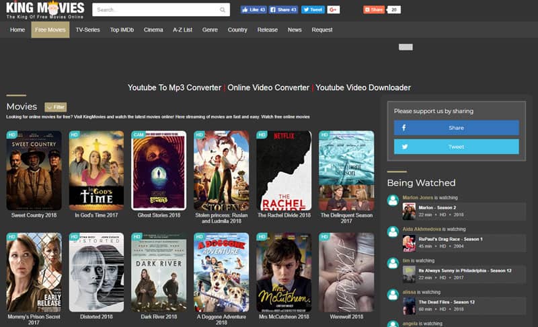Click the Google Plus share icon
Viewport: 538px width, 327px height.
(x=334, y=9)
